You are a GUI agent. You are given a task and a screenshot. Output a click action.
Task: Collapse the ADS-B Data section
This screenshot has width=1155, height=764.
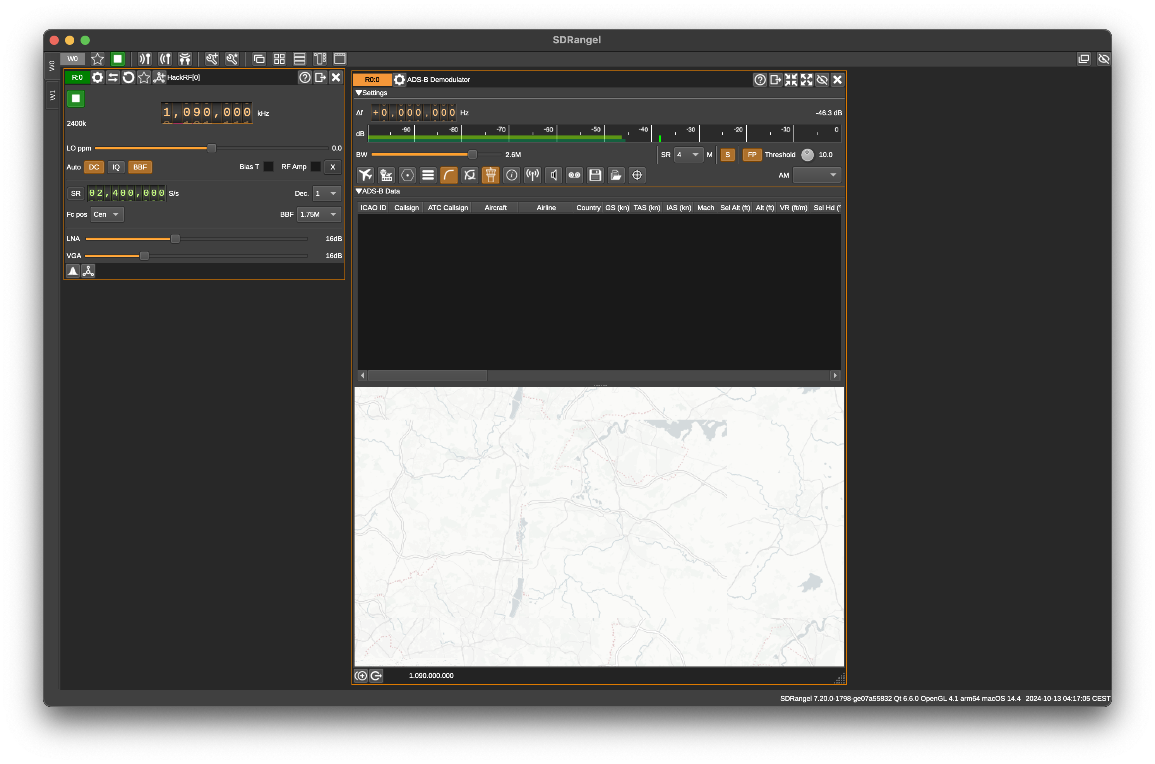click(x=359, y=191)
